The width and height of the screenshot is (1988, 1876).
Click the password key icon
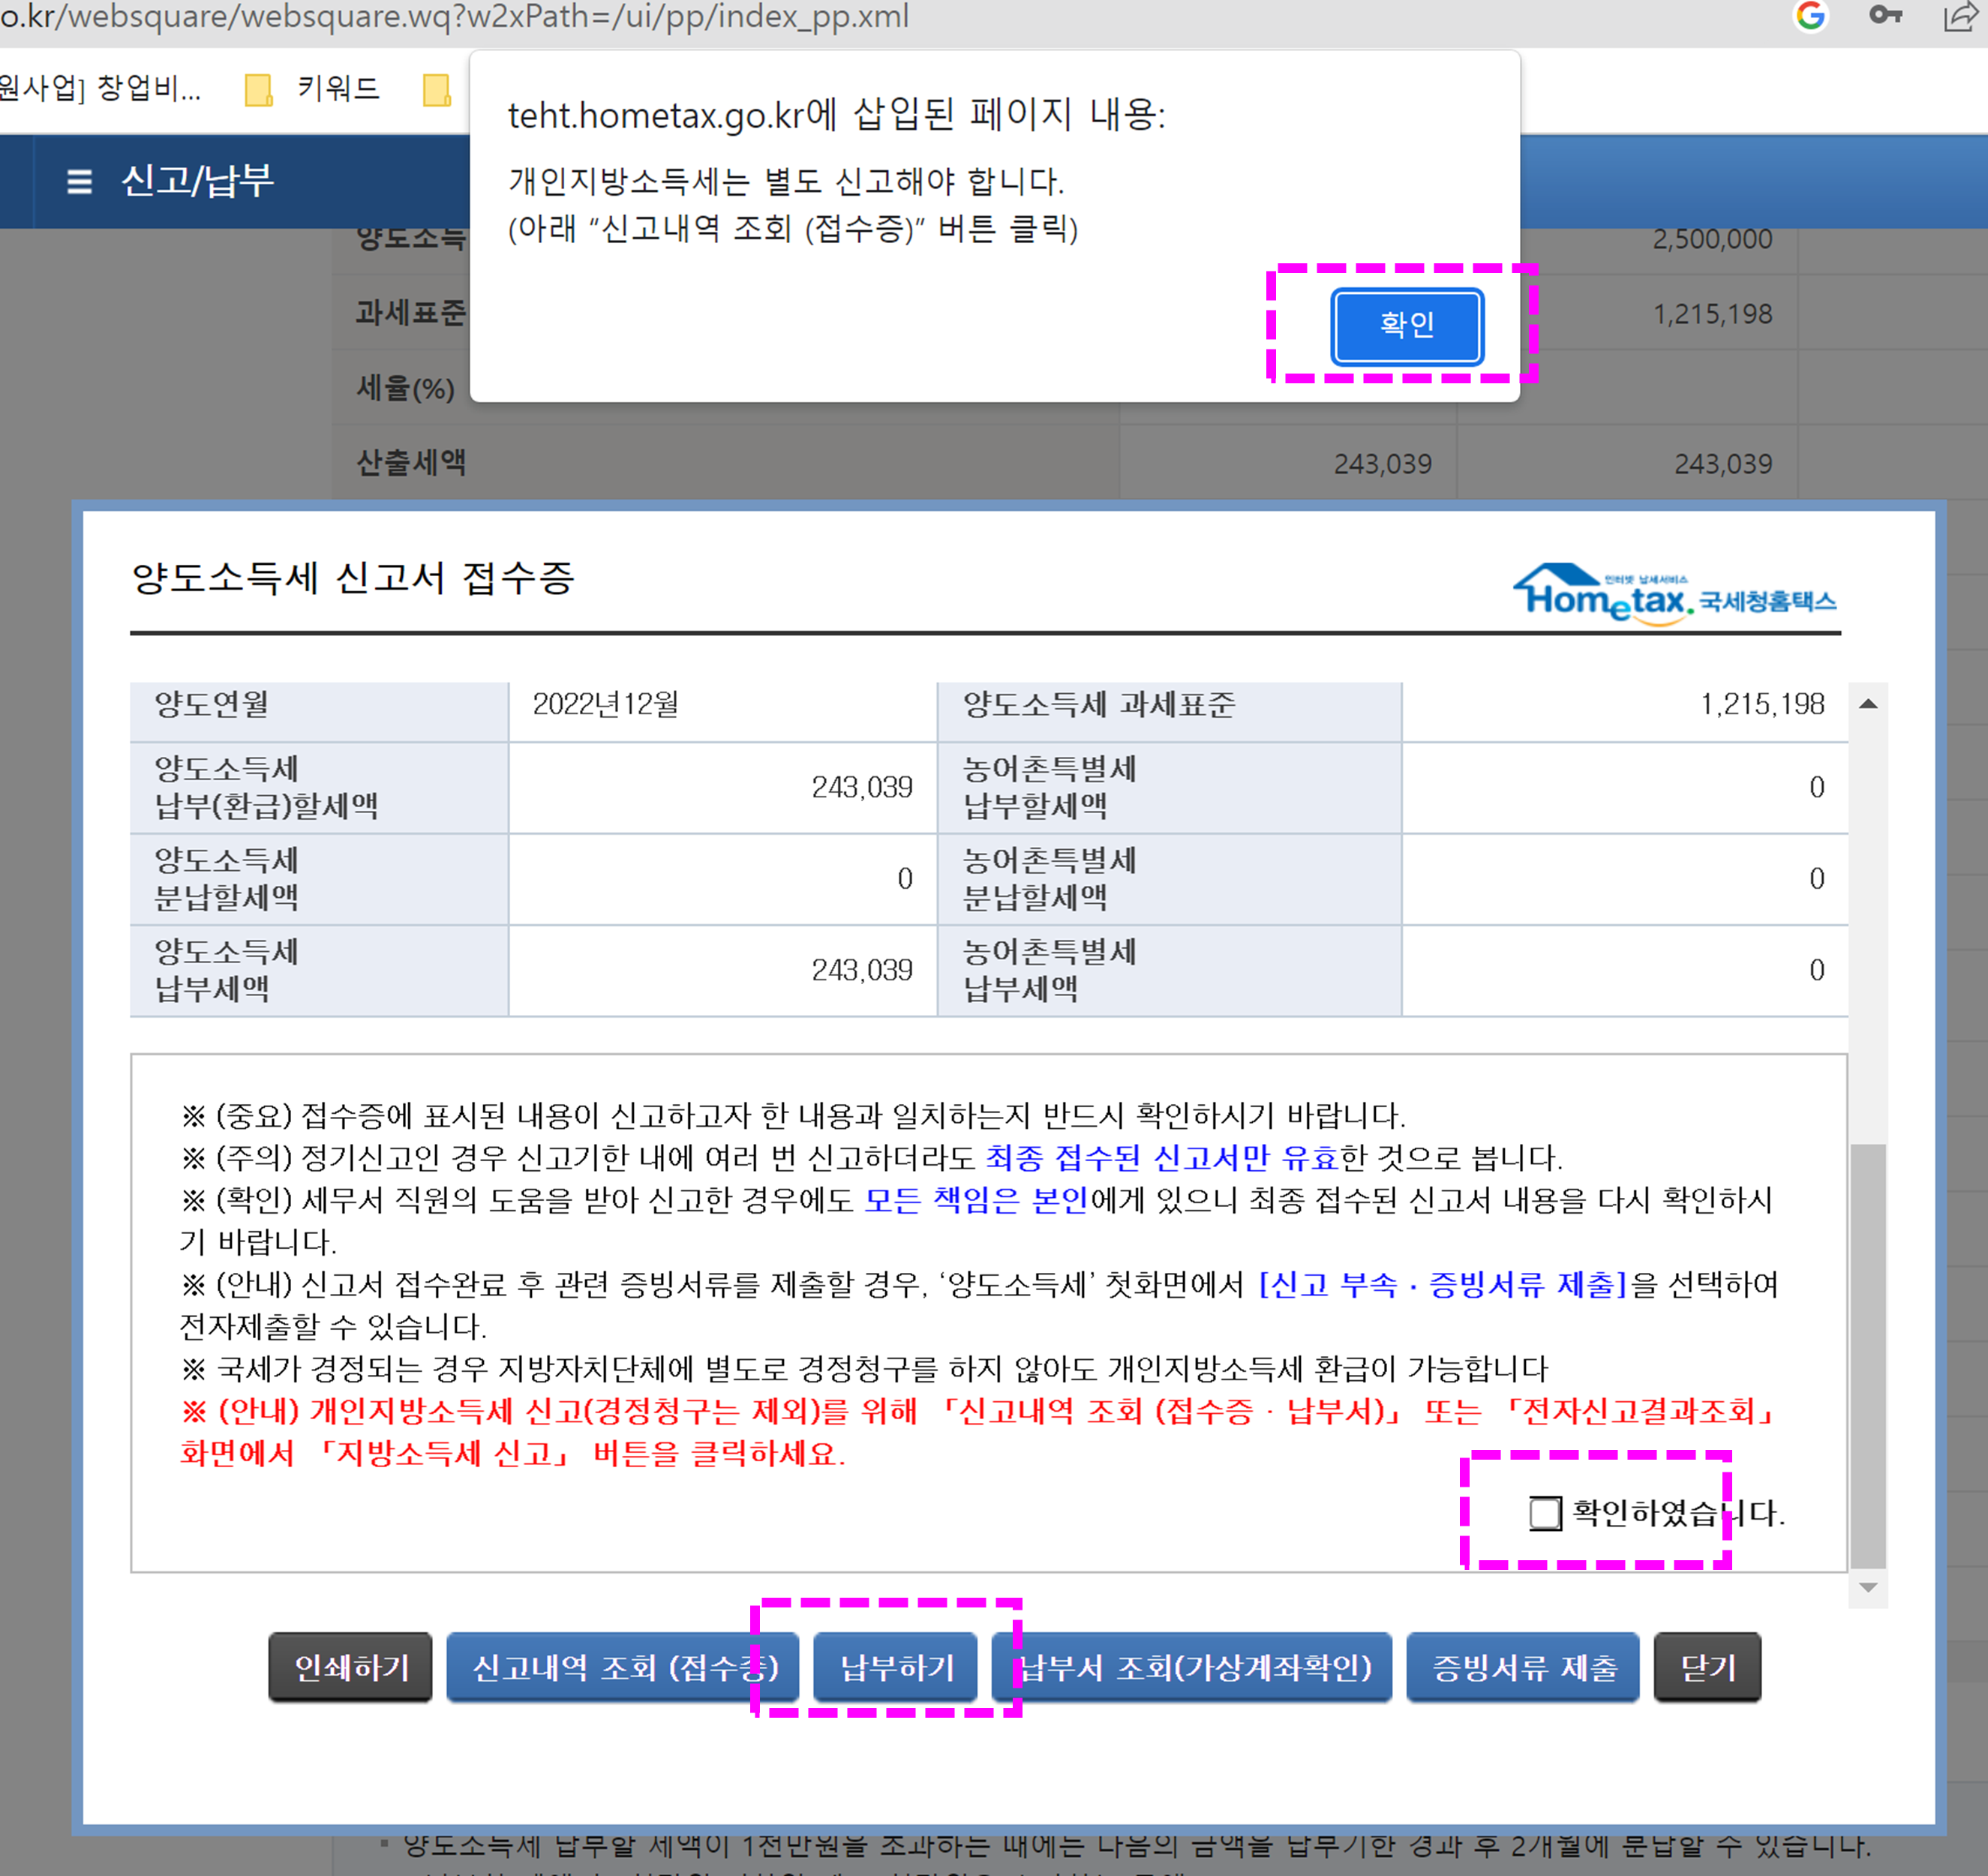(1885, 16)
